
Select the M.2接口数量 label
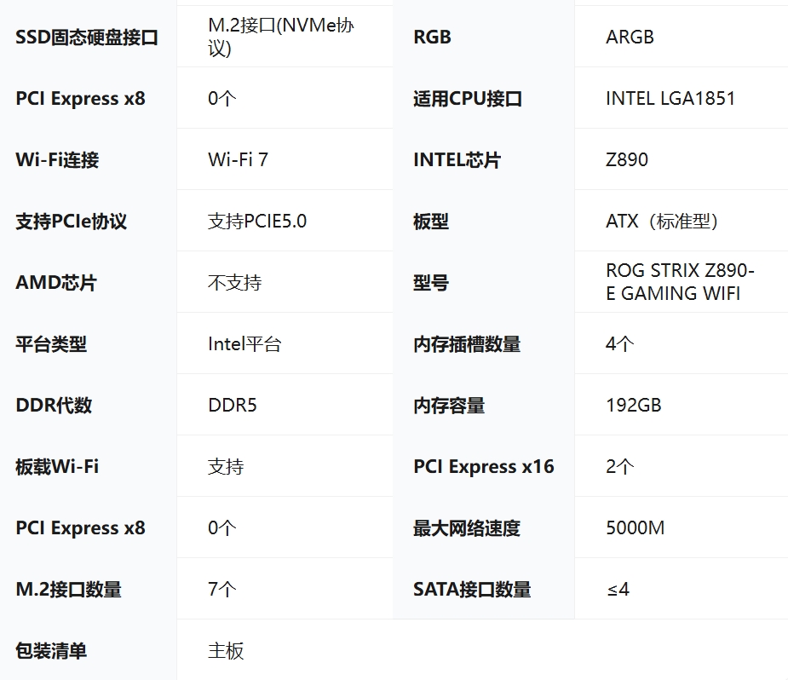pos(68,590)
